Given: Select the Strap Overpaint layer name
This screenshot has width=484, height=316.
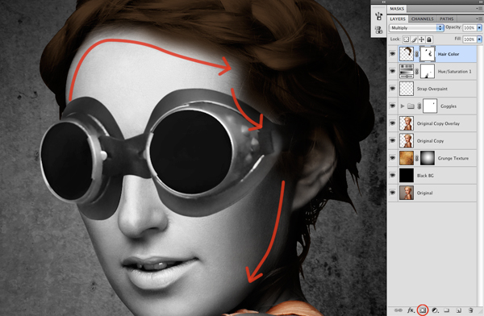Looking at the screenshot, I should [x=432, y=89].
